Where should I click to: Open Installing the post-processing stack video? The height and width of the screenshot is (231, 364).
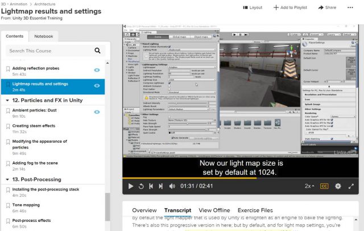click(x=45, y=189)
